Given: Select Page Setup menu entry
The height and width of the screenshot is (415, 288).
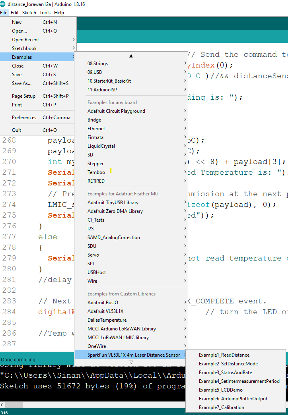Looking at the screenshot, I should pyautogui.click(x=23, y=96).
